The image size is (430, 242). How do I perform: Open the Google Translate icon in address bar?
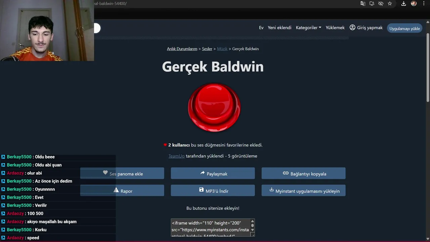tap(363, 3)
